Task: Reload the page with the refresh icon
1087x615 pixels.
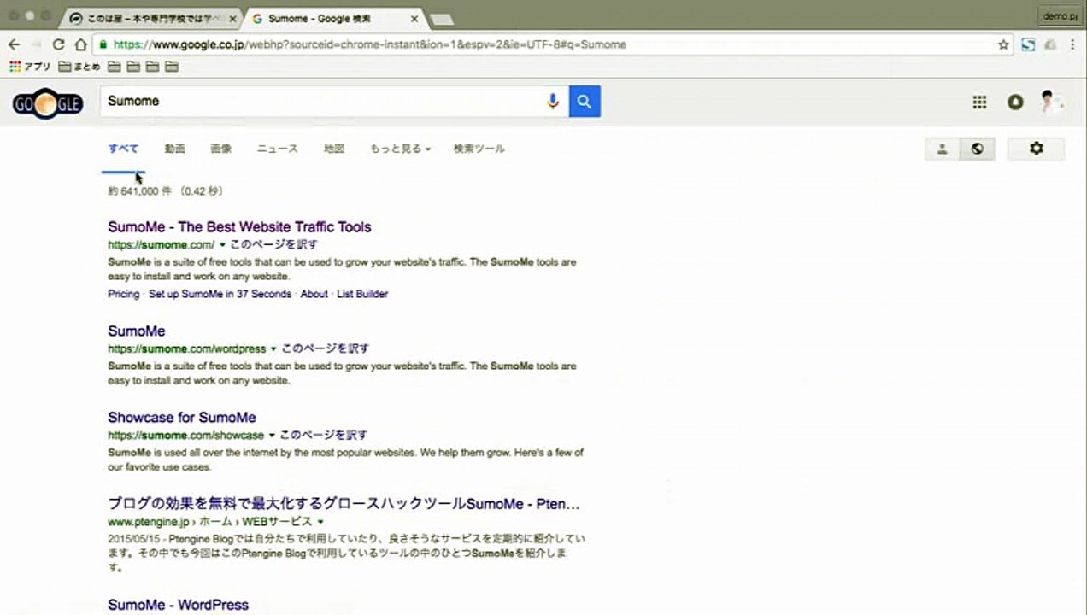Action: pos(58,44)
